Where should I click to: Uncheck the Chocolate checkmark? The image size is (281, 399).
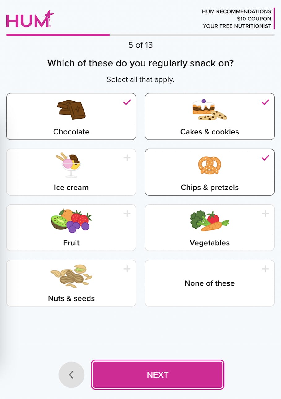tap(127, 102)
